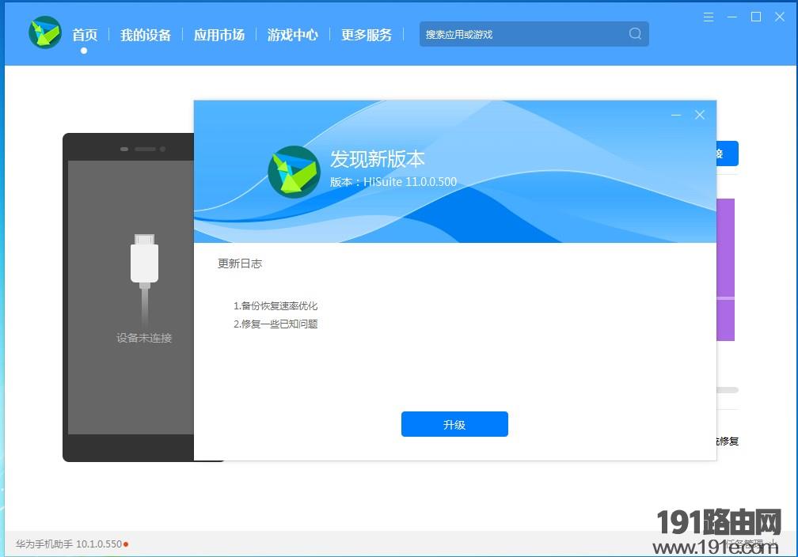
Task: Click the red update dot by version
Action: 126,544
